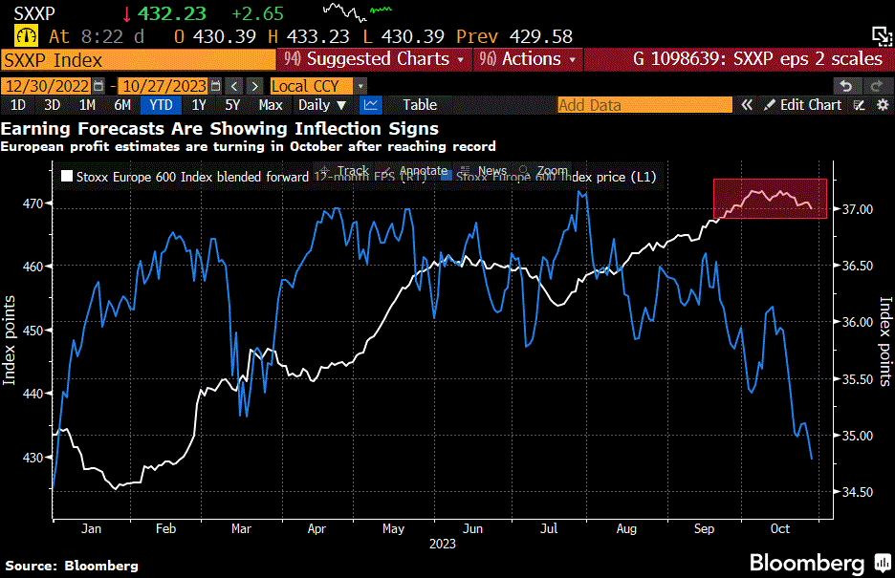Toggle the Zoom tool

coord(543,170)
